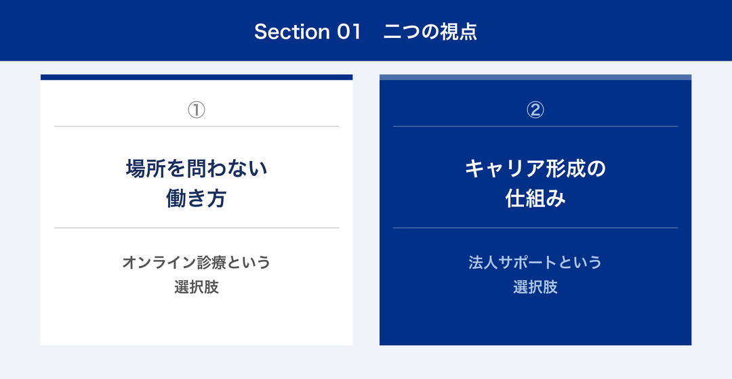Click the circled number ① icon
The image size is (732, 379).
[197, 110]
